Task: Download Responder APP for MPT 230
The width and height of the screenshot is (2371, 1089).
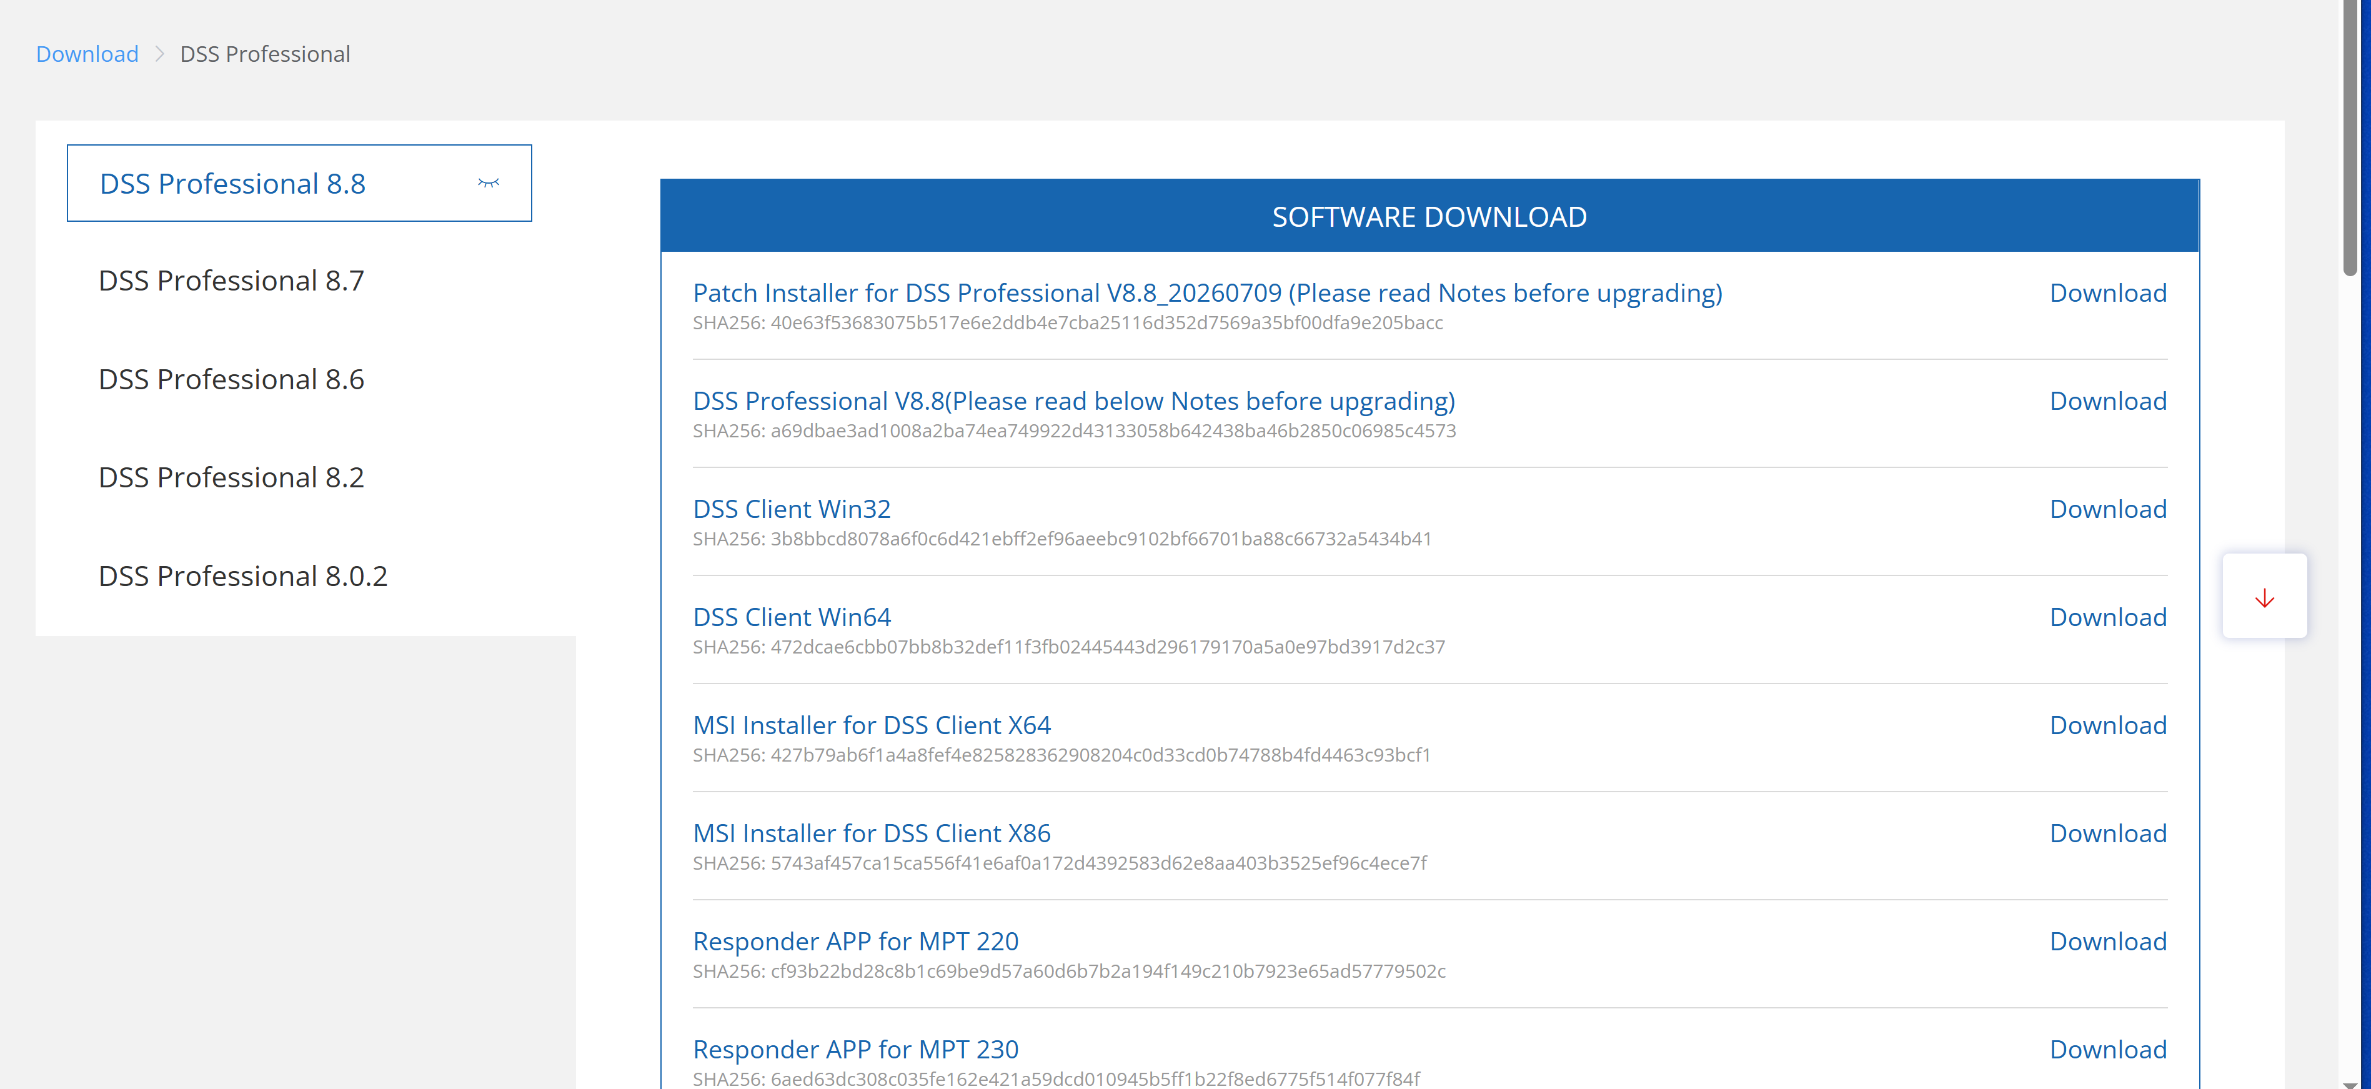Action: coord(2108,1050)
